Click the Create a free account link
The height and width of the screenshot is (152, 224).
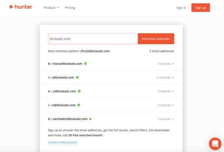(63, 142)
